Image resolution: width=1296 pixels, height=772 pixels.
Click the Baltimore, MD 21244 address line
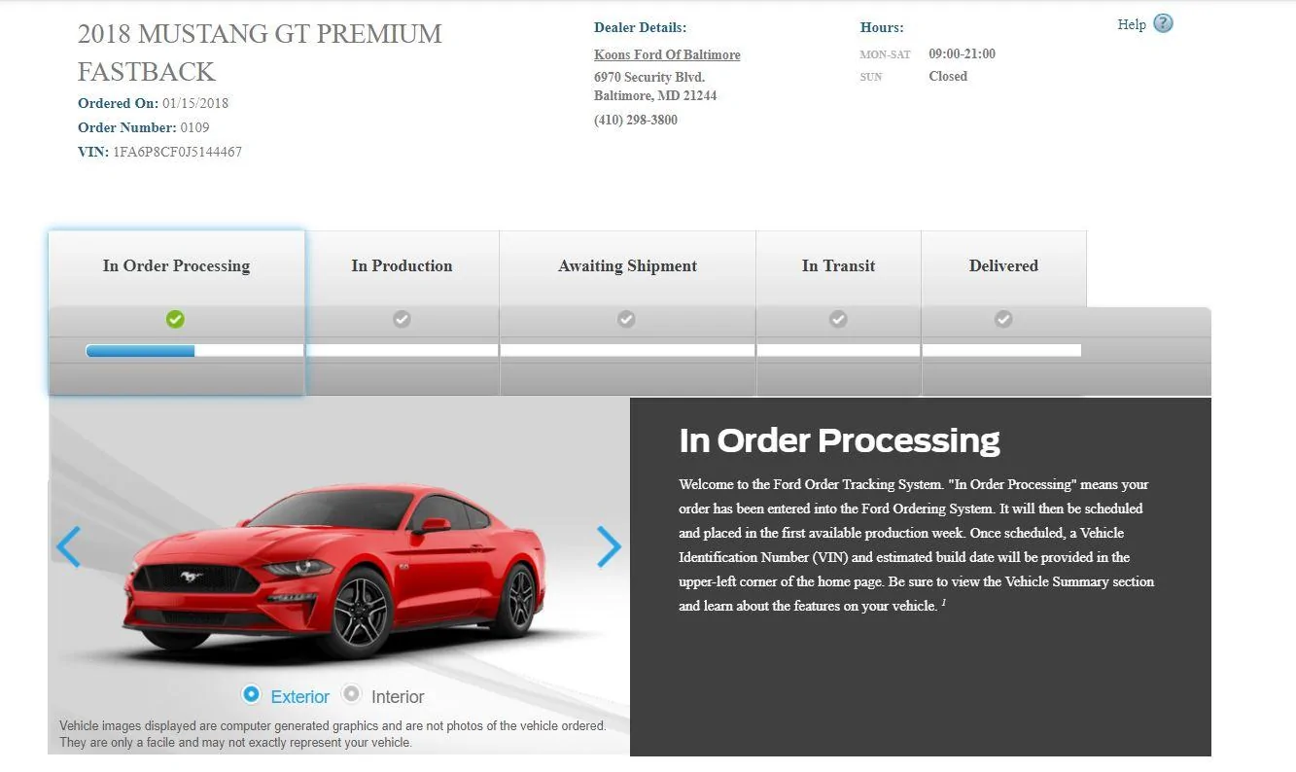pyautogui.click(x=655, y=96)
